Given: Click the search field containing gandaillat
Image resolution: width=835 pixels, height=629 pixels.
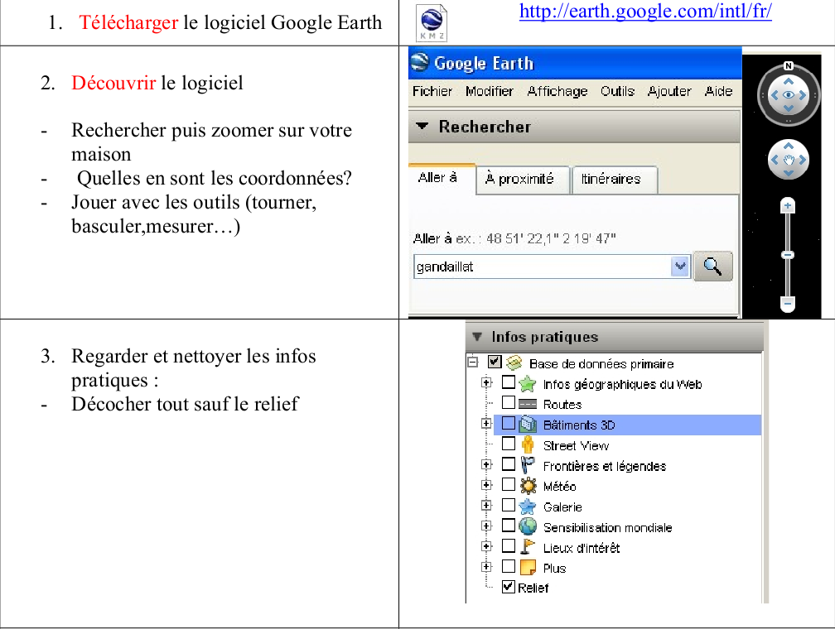Looking at the screenshot, I should (x=543, y=266).
